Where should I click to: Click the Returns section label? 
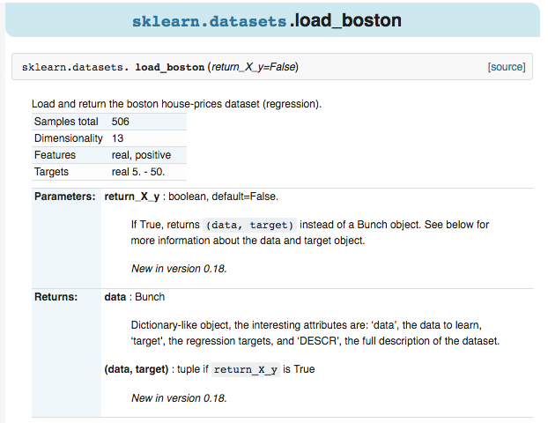[x=56, y=297]
